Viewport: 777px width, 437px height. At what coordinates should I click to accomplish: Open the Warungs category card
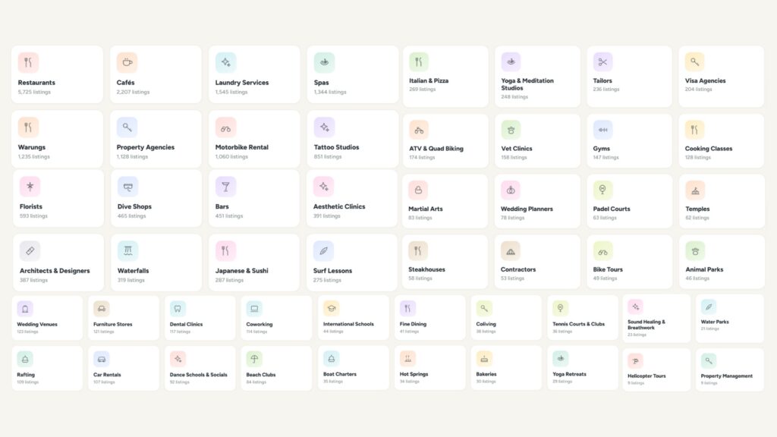tap(57, 140)
